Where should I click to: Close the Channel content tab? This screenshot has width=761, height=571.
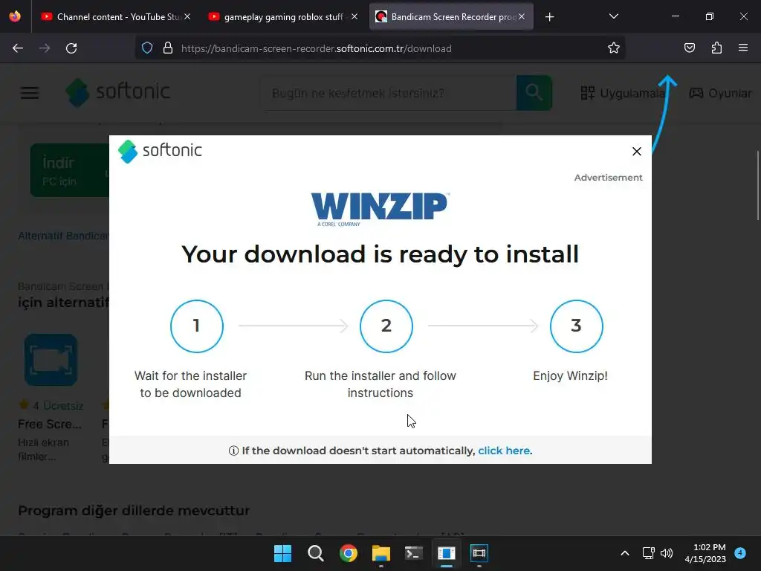[187, 16]
